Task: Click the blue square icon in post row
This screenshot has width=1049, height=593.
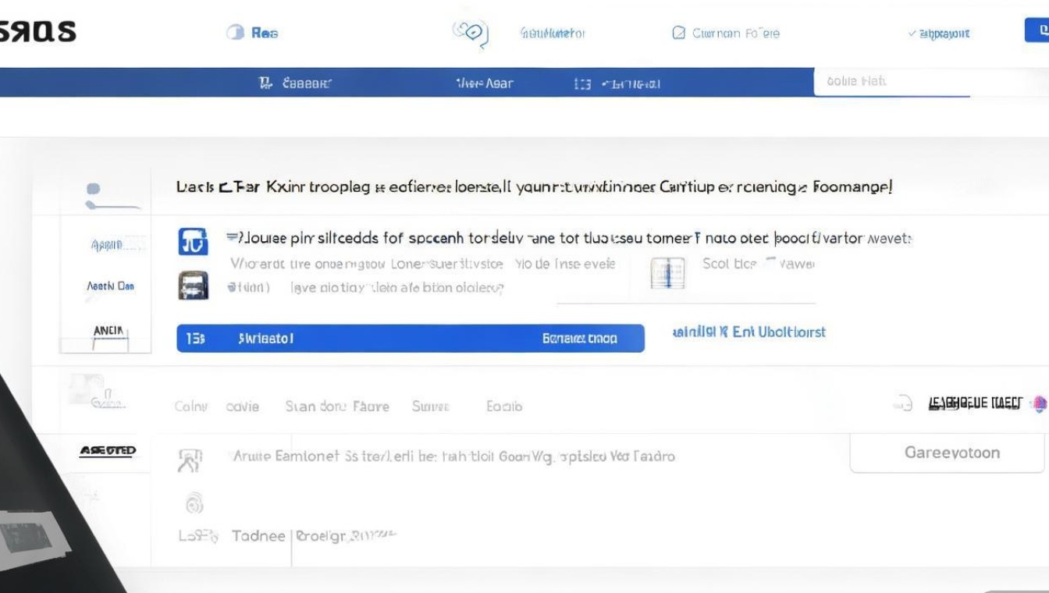Action: [193, 242]
